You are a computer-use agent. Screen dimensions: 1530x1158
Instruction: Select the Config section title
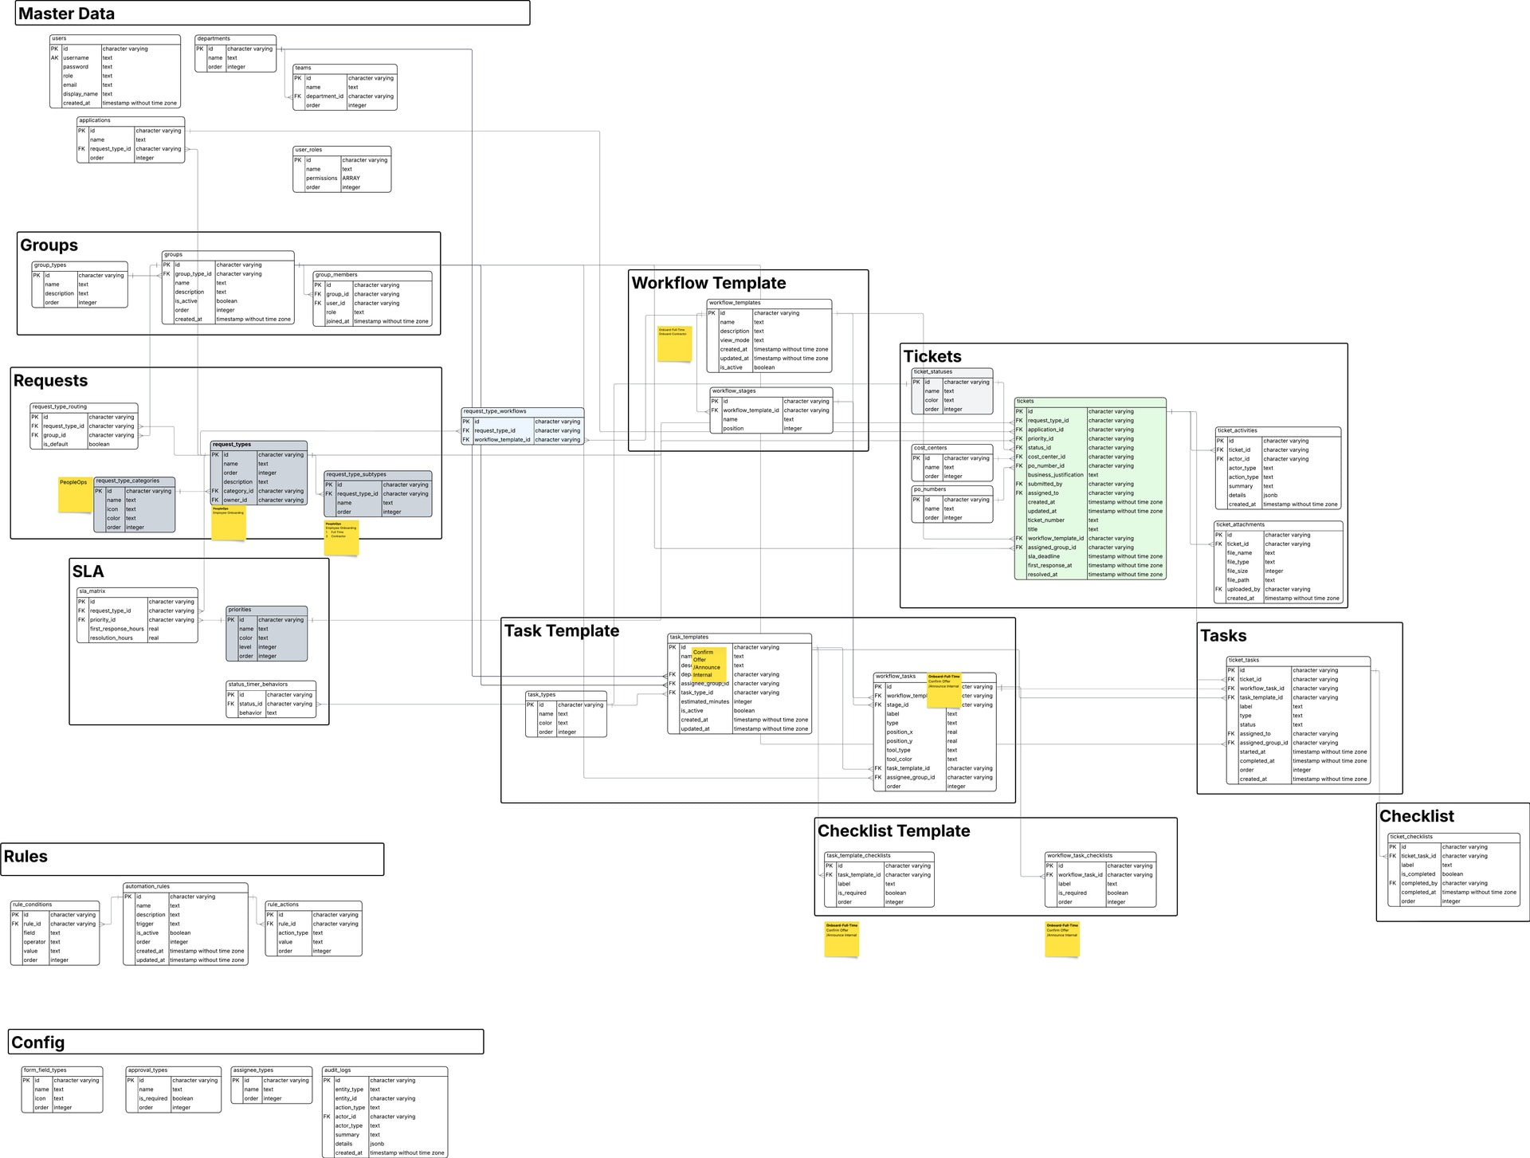click(38, 1042)
